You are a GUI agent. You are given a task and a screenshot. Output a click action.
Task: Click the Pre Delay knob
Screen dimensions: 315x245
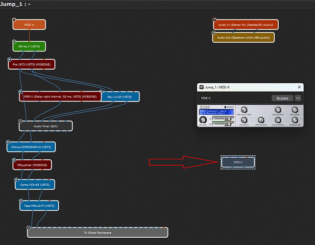point(244,120)
